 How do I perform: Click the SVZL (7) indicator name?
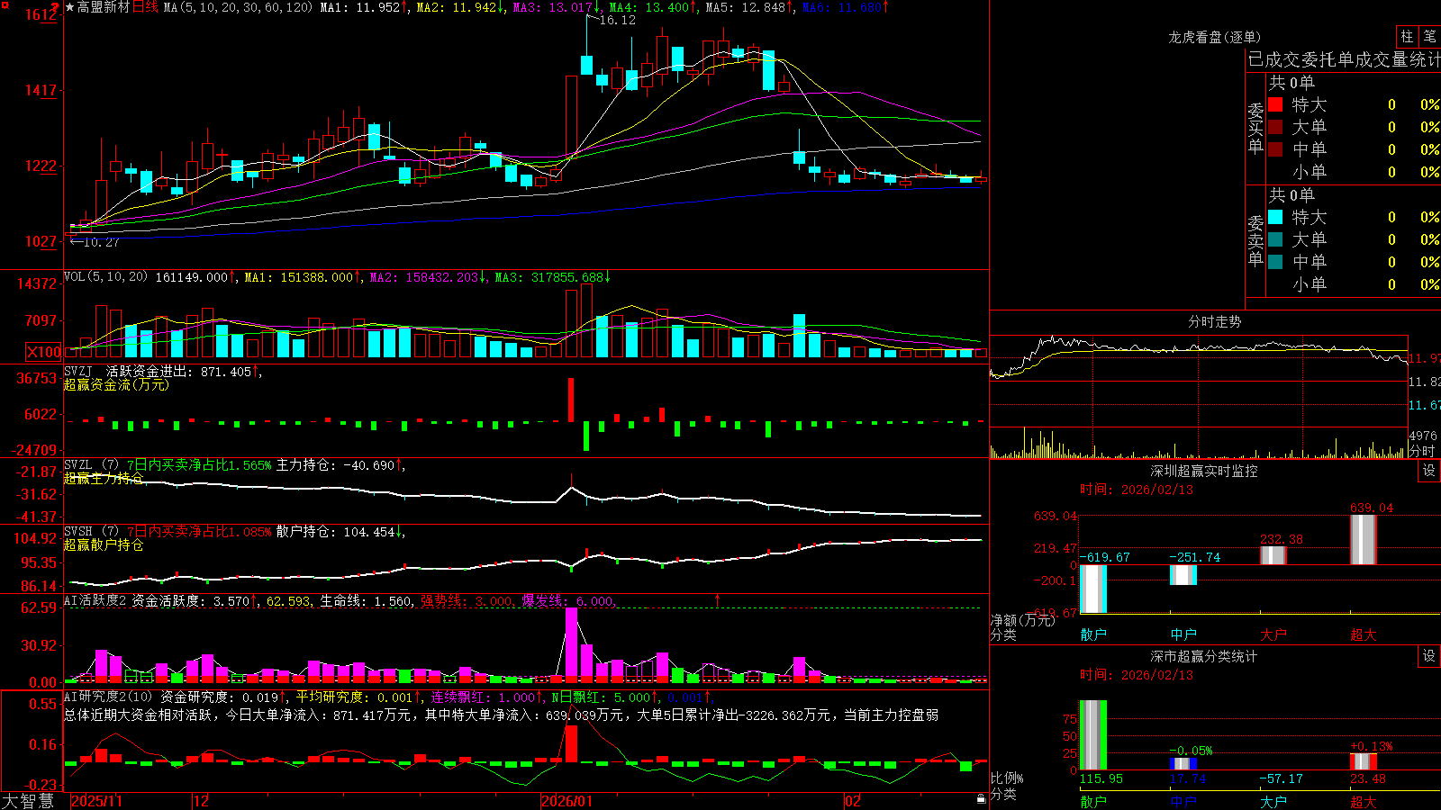point(91,465)
